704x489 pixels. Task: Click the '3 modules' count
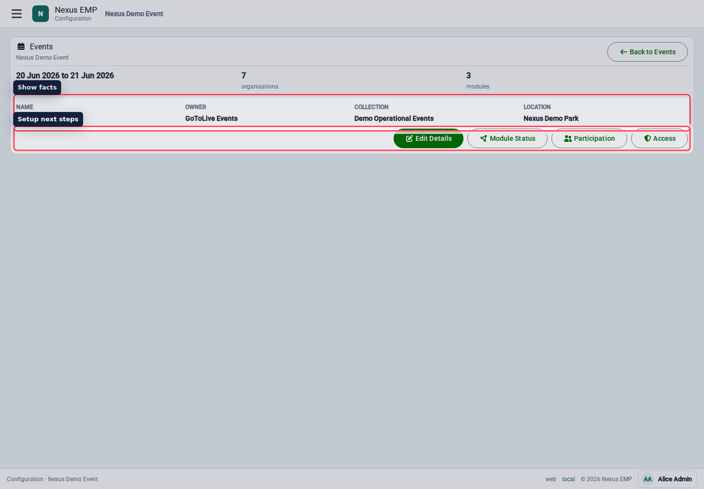click(478, 81)
